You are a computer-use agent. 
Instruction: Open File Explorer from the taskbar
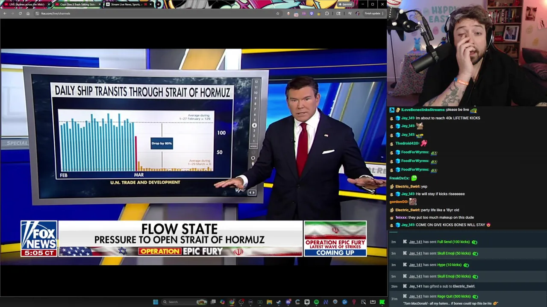point(269,302)
